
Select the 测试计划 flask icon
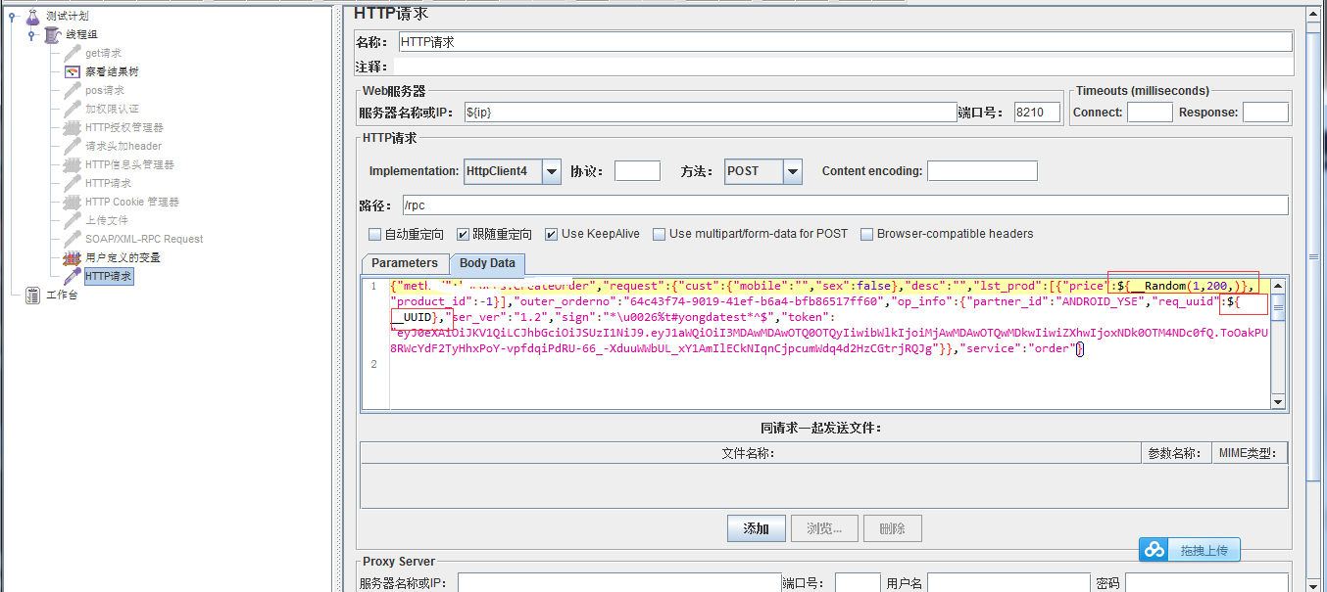(x=32, y=16)
